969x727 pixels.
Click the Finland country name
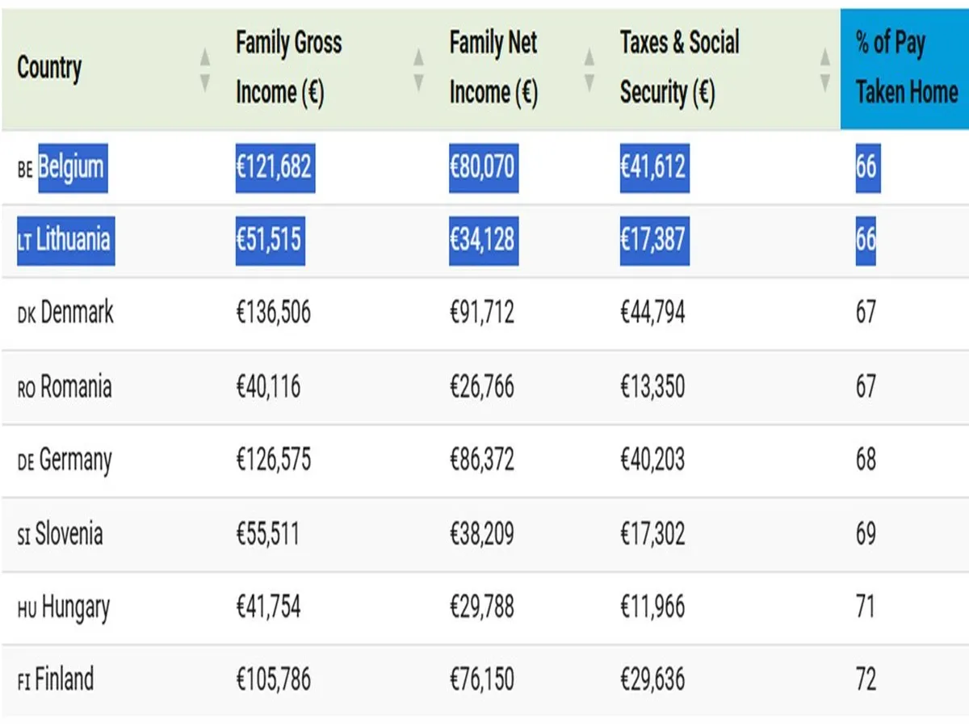64,679
